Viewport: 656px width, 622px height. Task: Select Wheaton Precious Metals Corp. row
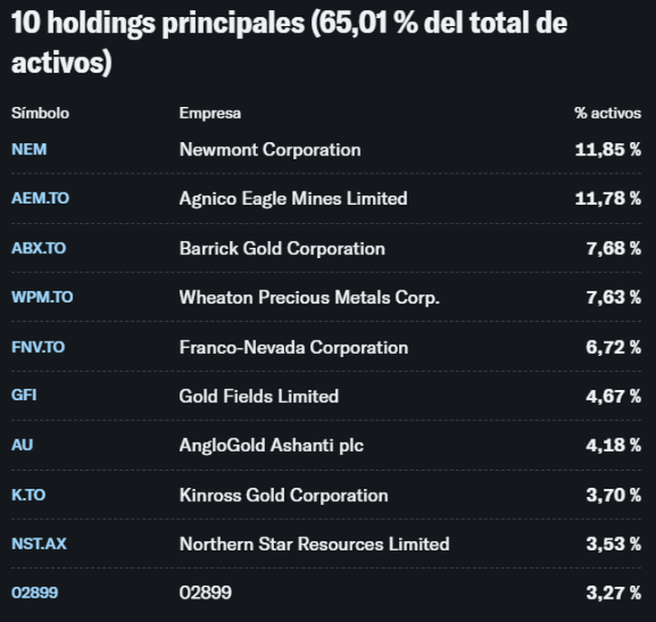[309, 298]
